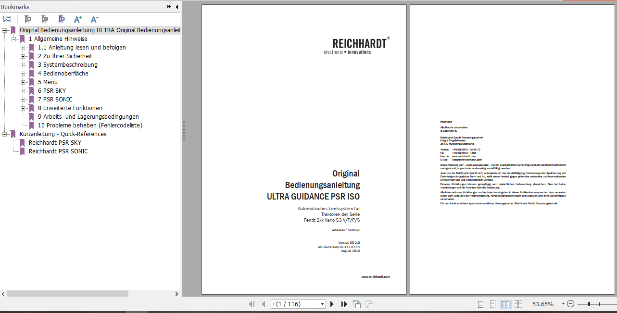Open bookmark 1.1 Anleitung lesen und befolgen
Screen dimensions: 617x313
point(82,48)
